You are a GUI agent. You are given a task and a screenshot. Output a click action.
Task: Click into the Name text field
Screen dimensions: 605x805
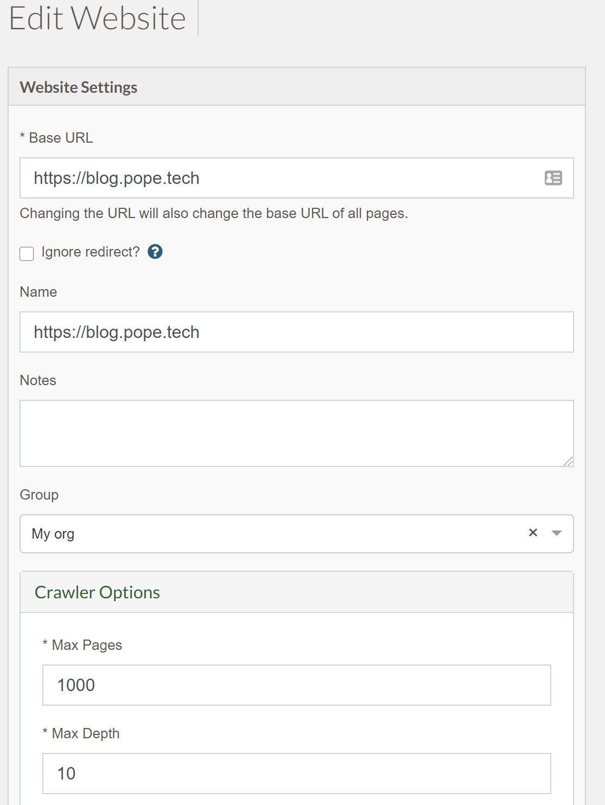(x=297, y=332)
